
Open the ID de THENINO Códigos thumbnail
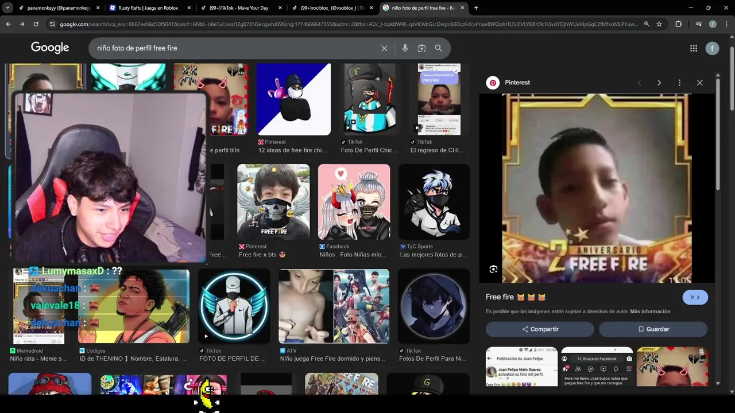coord(134,306)
